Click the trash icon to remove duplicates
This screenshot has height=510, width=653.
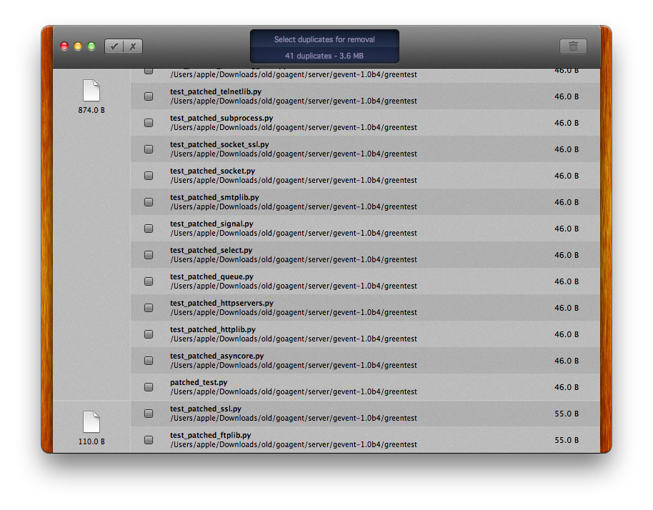coord(573,46)
